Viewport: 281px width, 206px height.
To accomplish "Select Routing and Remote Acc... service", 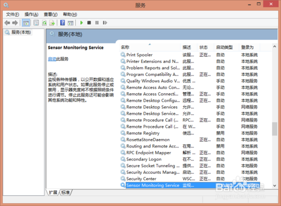I will pyautogui.click(x=189, y=146).
